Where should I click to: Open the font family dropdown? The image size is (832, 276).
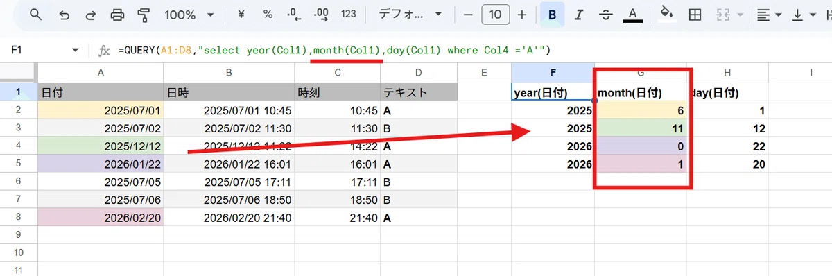tap(410, 15)
